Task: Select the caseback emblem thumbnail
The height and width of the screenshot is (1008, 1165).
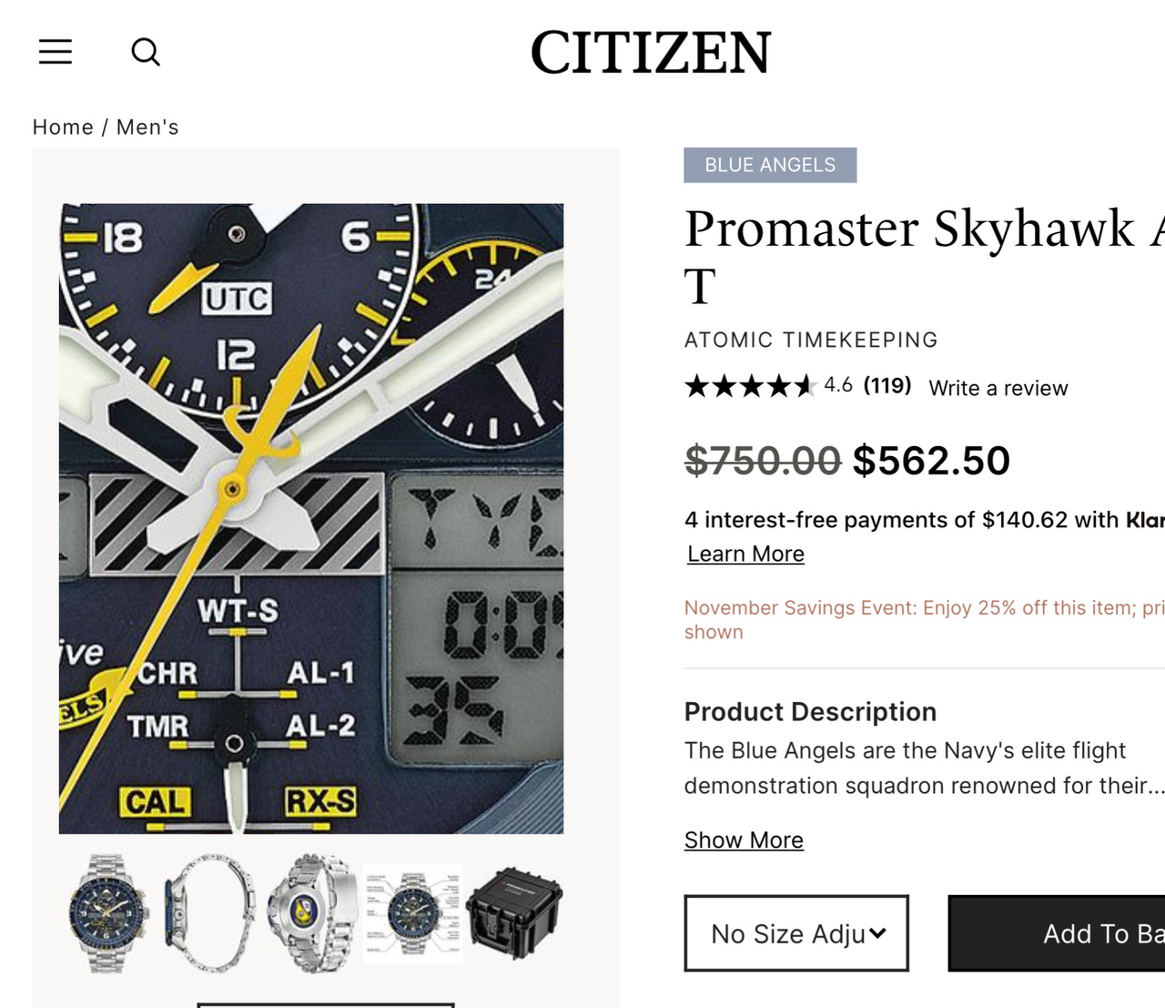Action: point(310,914)
